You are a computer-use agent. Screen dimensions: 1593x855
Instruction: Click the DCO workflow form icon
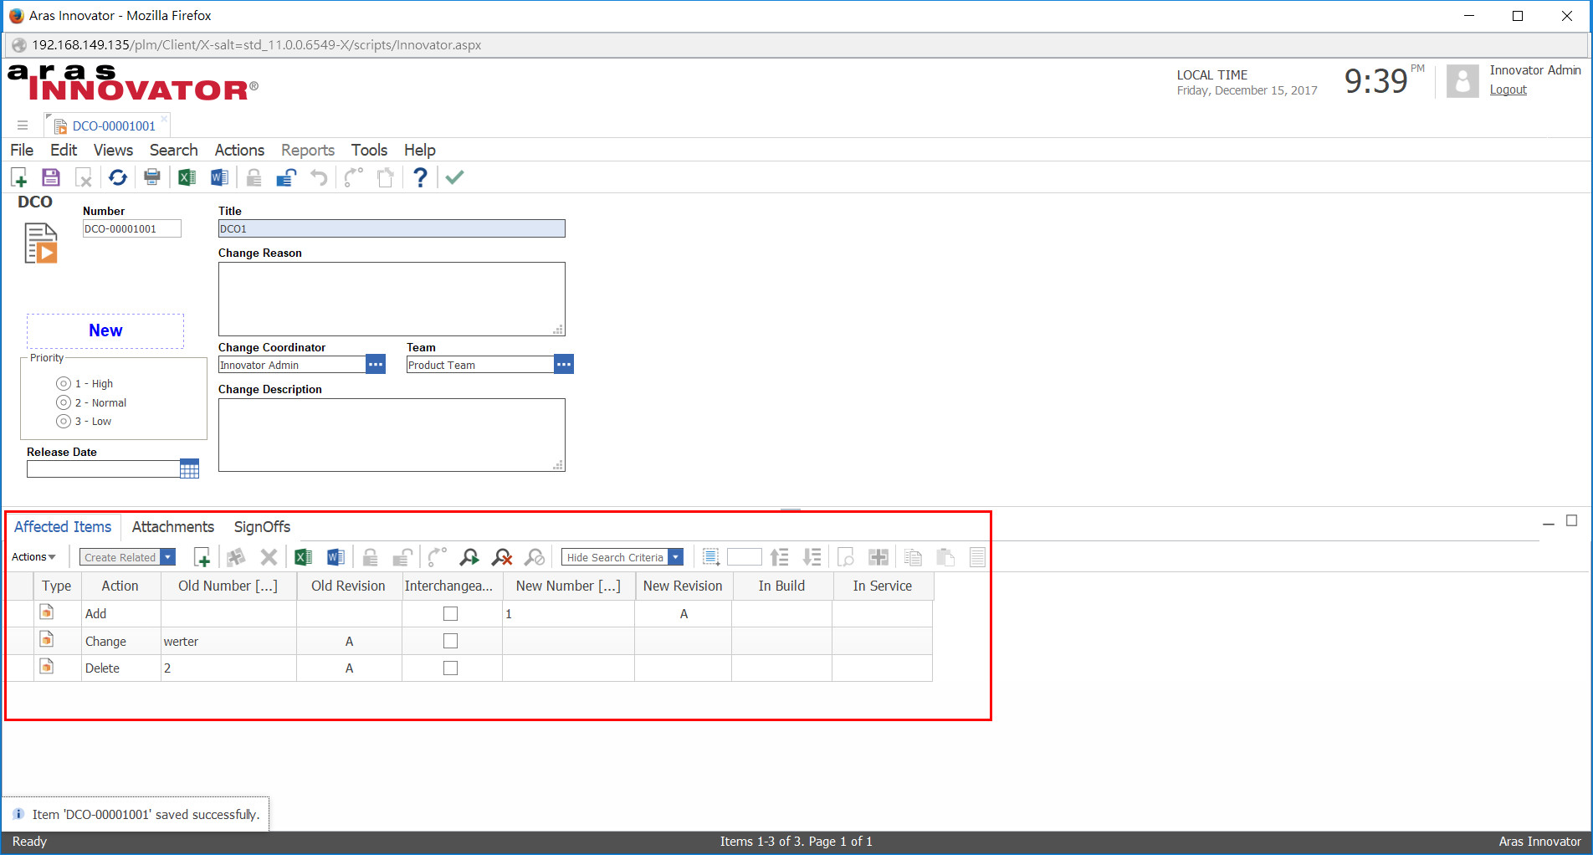[41, 243]
